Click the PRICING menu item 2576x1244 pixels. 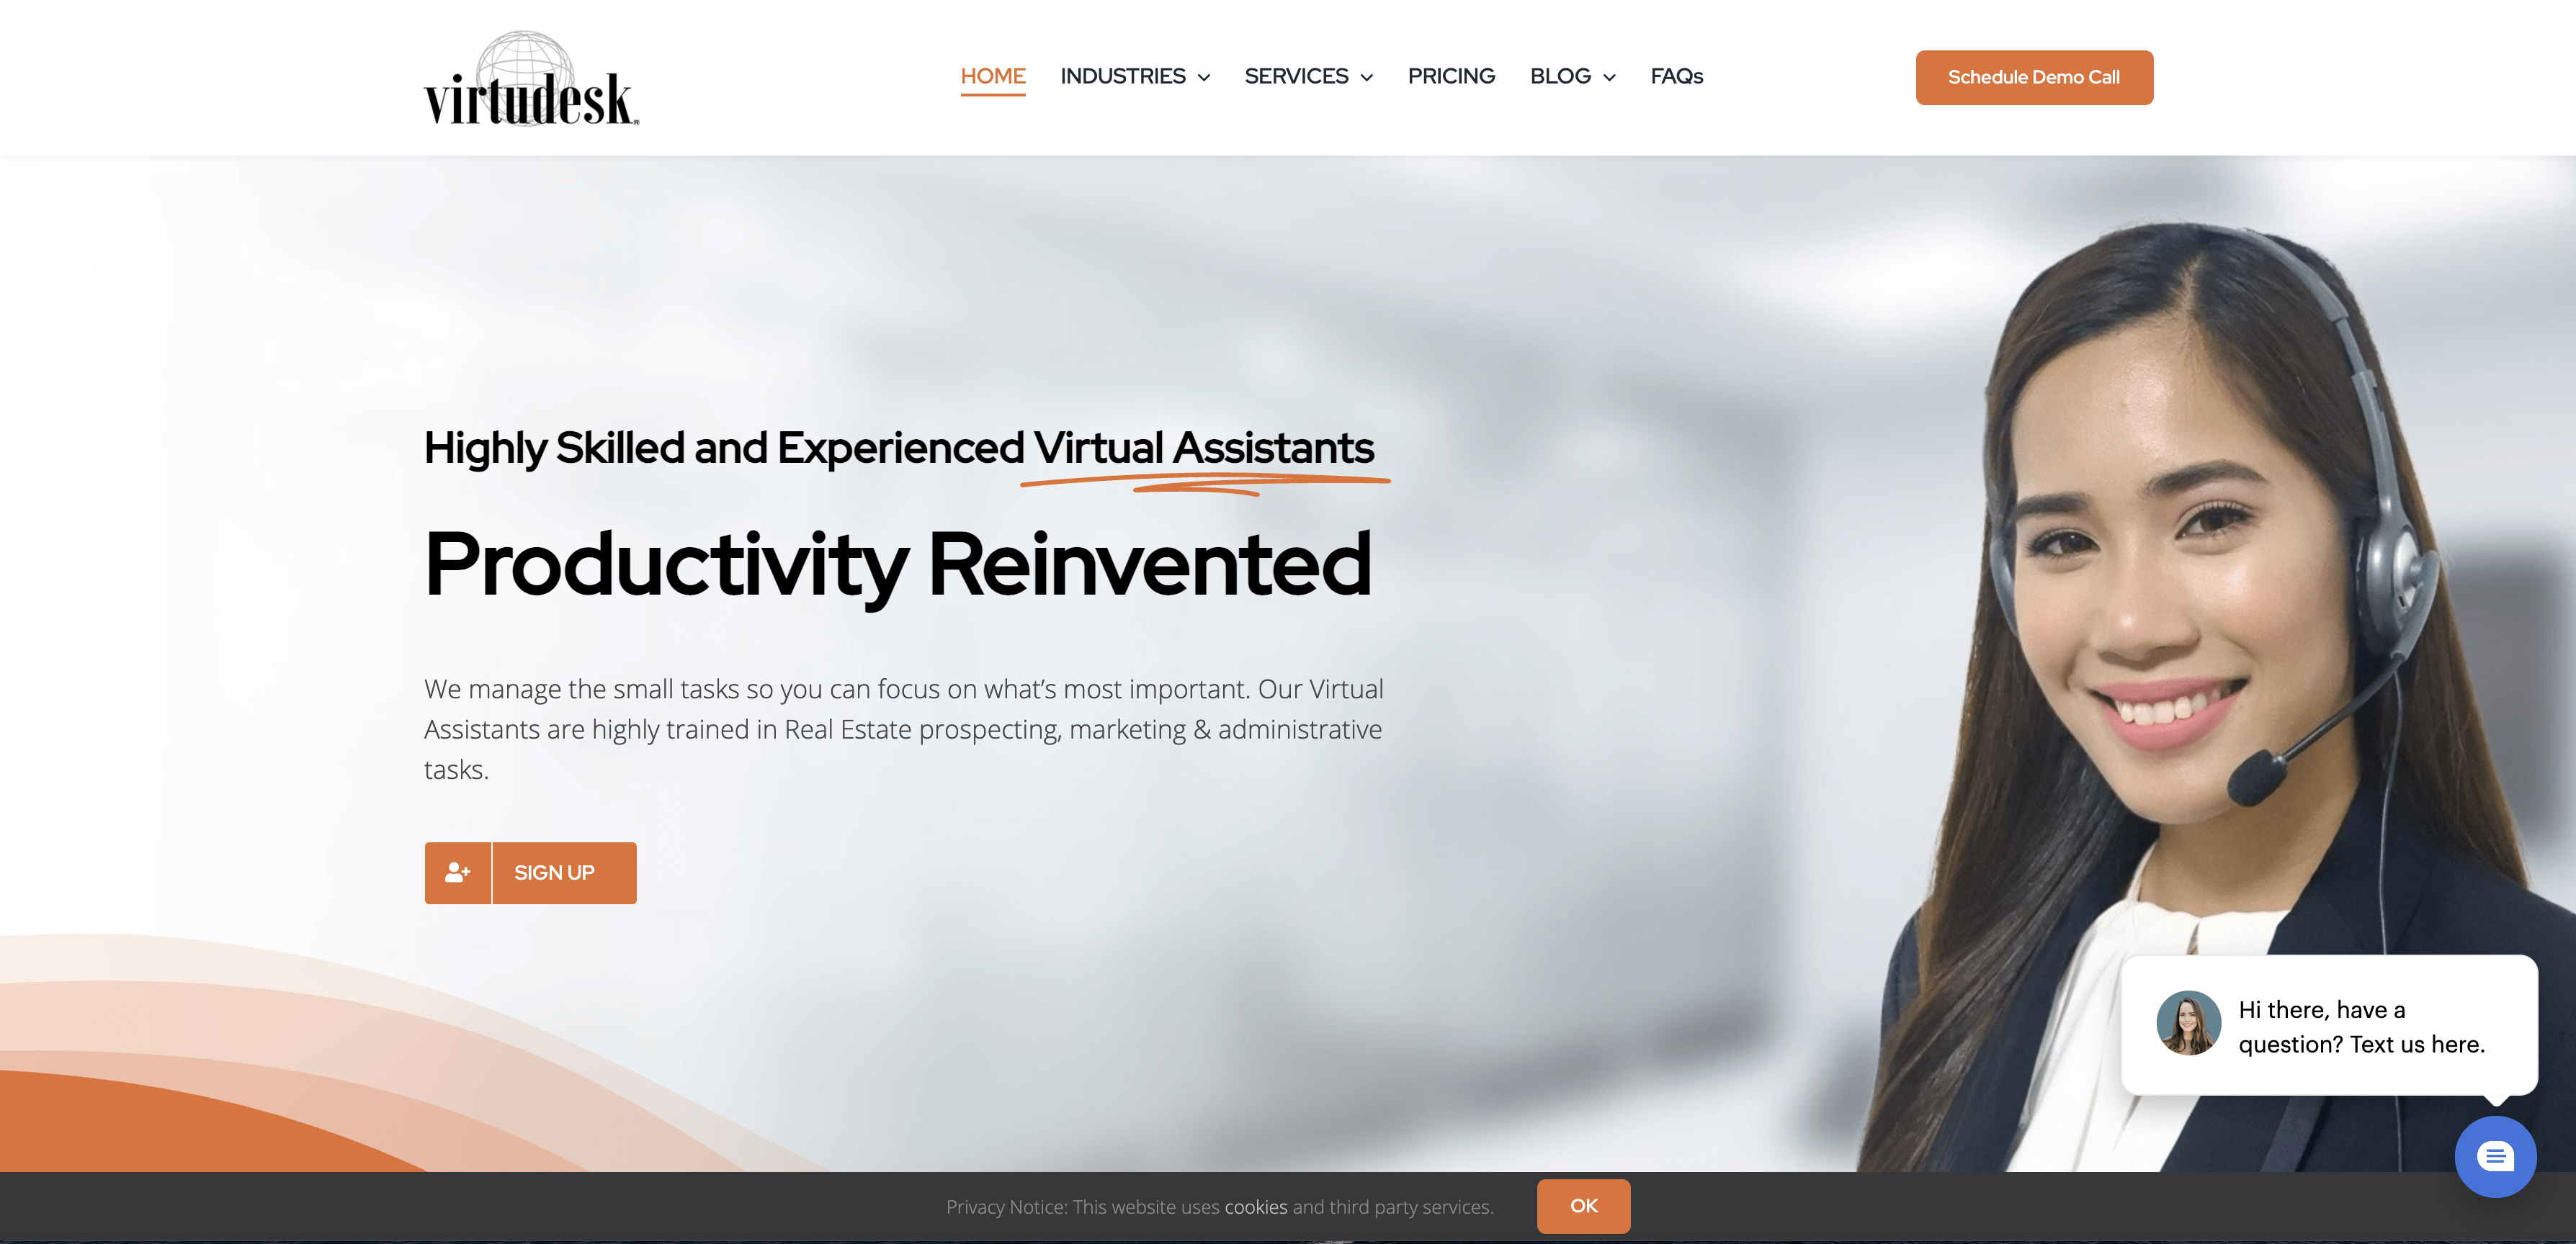click(1451, 76)
